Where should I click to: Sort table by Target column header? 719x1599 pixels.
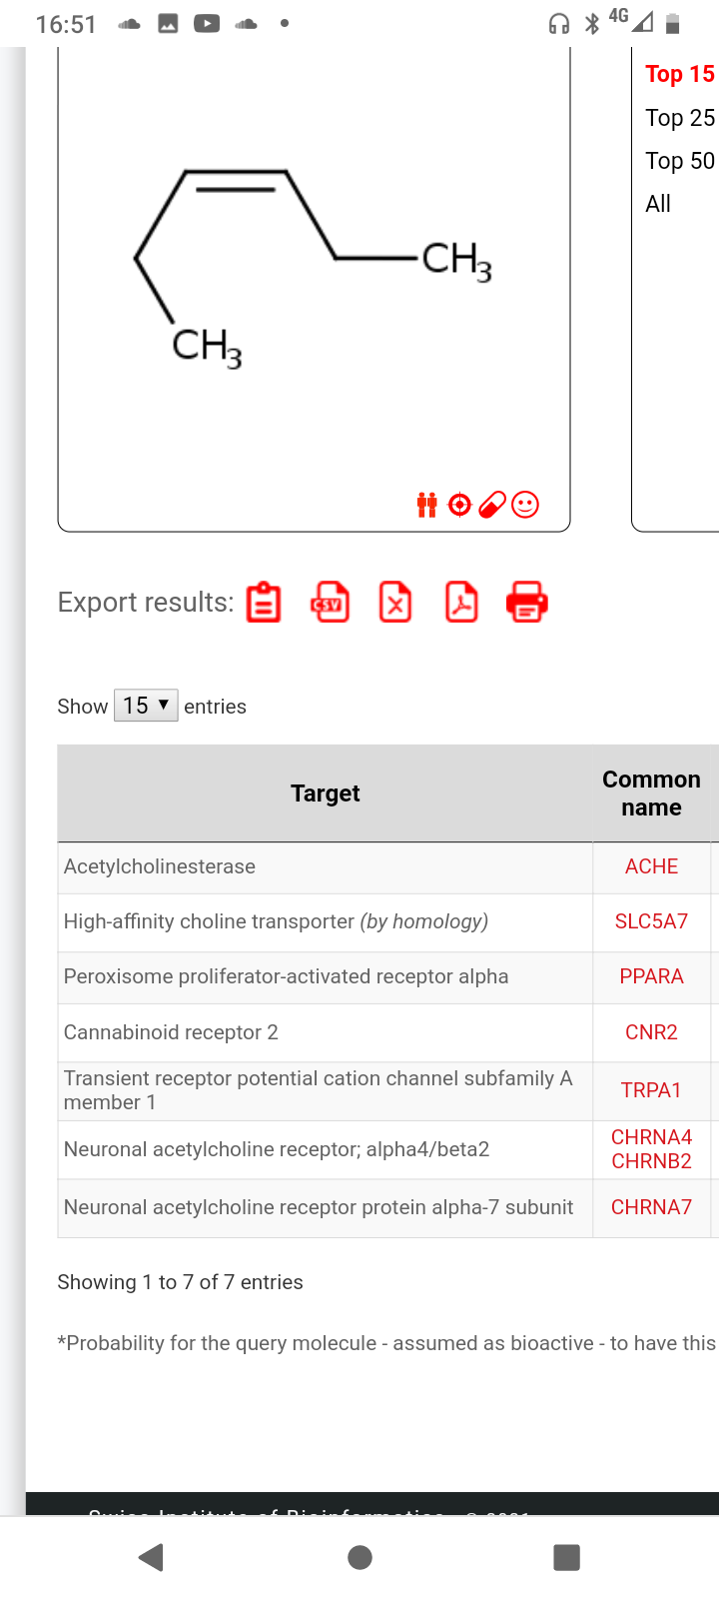(325, 794)
